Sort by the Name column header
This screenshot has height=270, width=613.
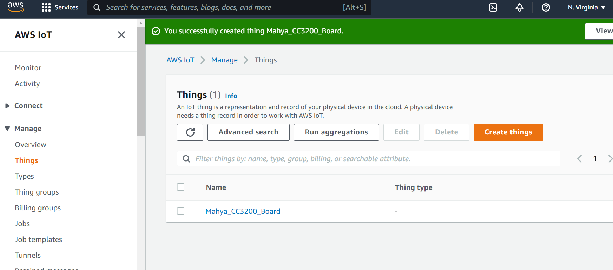click(x=216, y=187)
